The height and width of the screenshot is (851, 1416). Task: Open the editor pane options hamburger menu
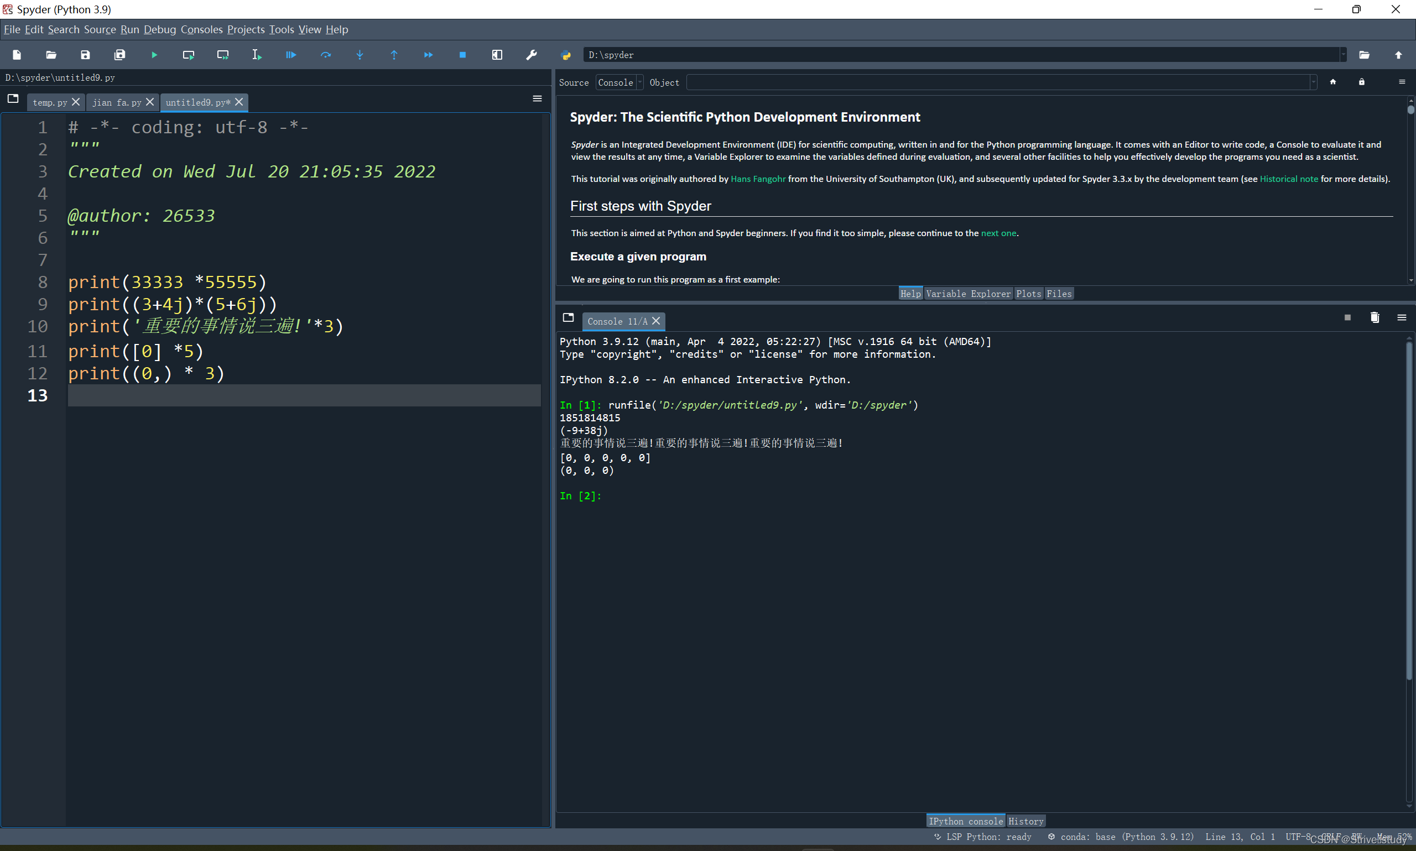(537, 98)
